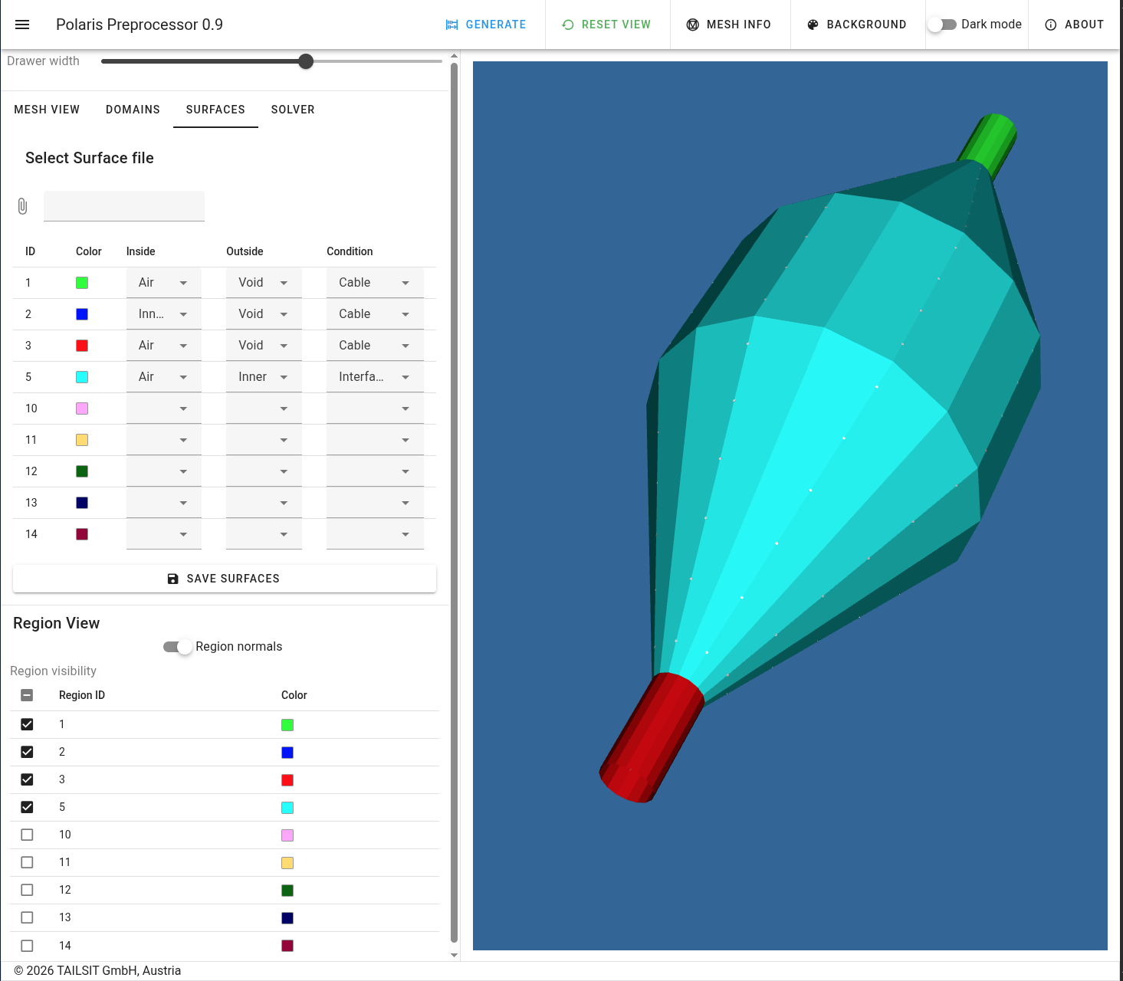Click the floppy disk save icon
Viewport: 1123px width, 981px height.
tap(173, 579)
